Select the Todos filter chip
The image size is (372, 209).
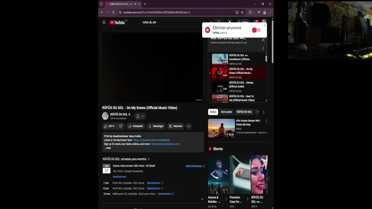[x=213, y=112]
